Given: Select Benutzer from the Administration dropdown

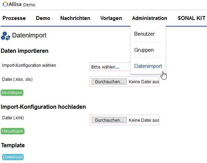Looking at the screenshot, I should 148,34.
